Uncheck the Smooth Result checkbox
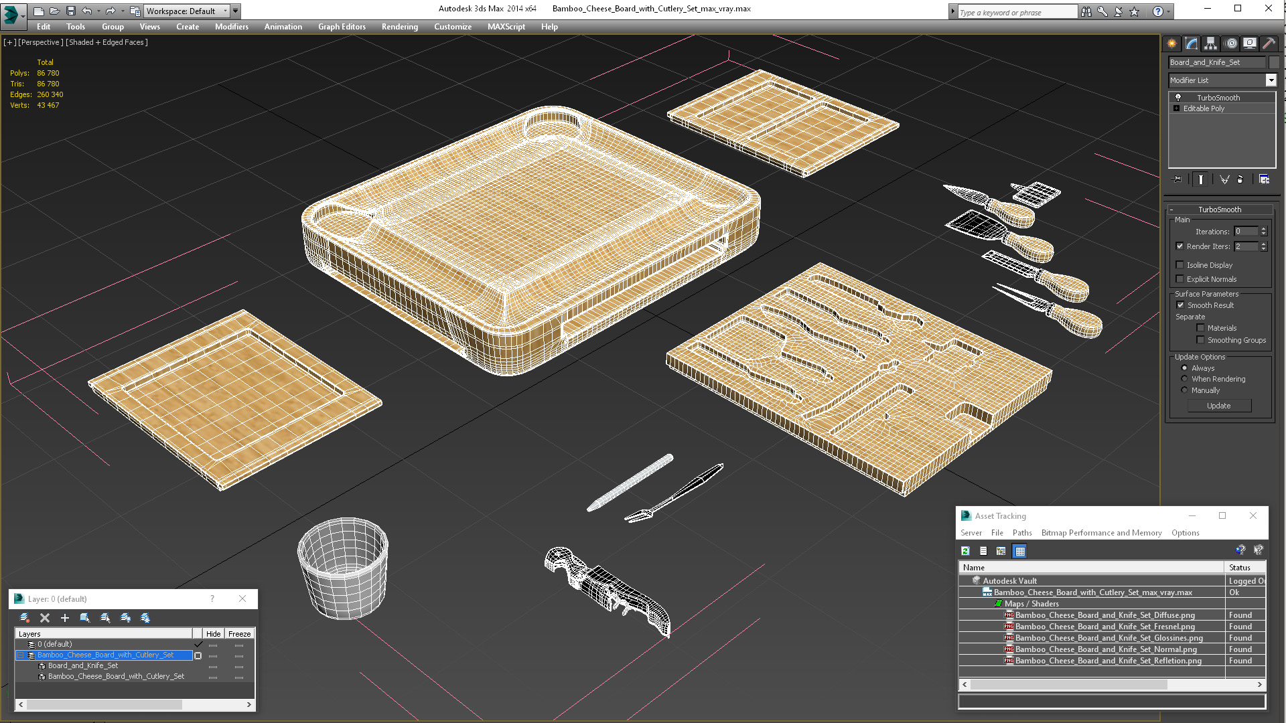 [x=1180, y=305]
